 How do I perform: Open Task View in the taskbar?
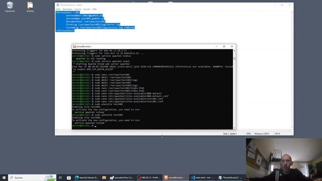tap(60, 177)
